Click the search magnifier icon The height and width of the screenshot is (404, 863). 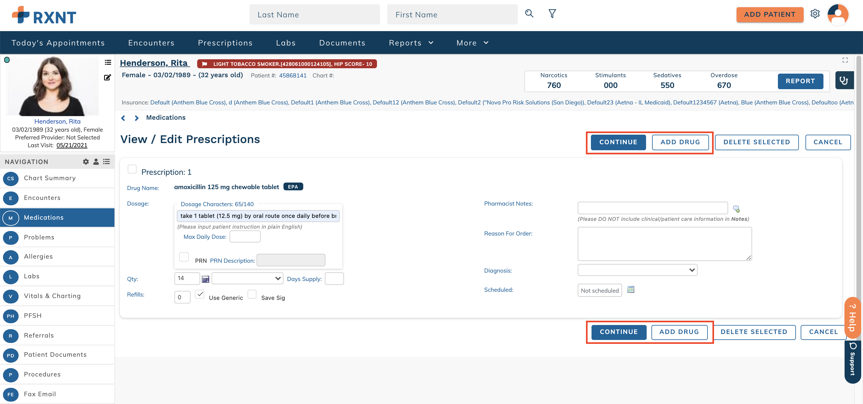(529, 14)
